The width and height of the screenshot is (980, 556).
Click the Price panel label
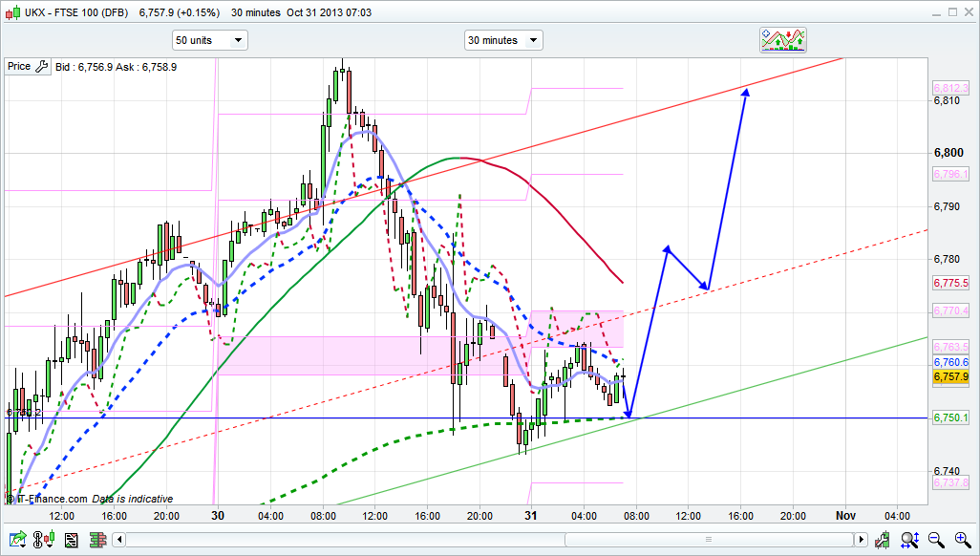[x=18, y=67]
